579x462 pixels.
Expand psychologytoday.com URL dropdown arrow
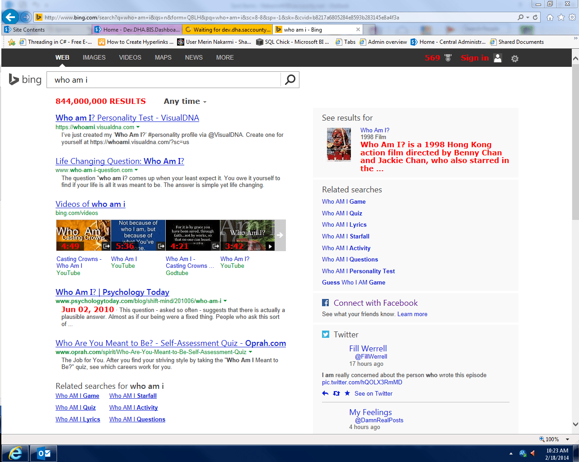pos(225,301)
